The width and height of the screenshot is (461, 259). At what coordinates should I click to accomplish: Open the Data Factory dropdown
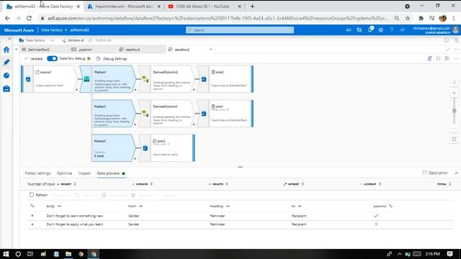pyautogui.click(x=37, y=40)
